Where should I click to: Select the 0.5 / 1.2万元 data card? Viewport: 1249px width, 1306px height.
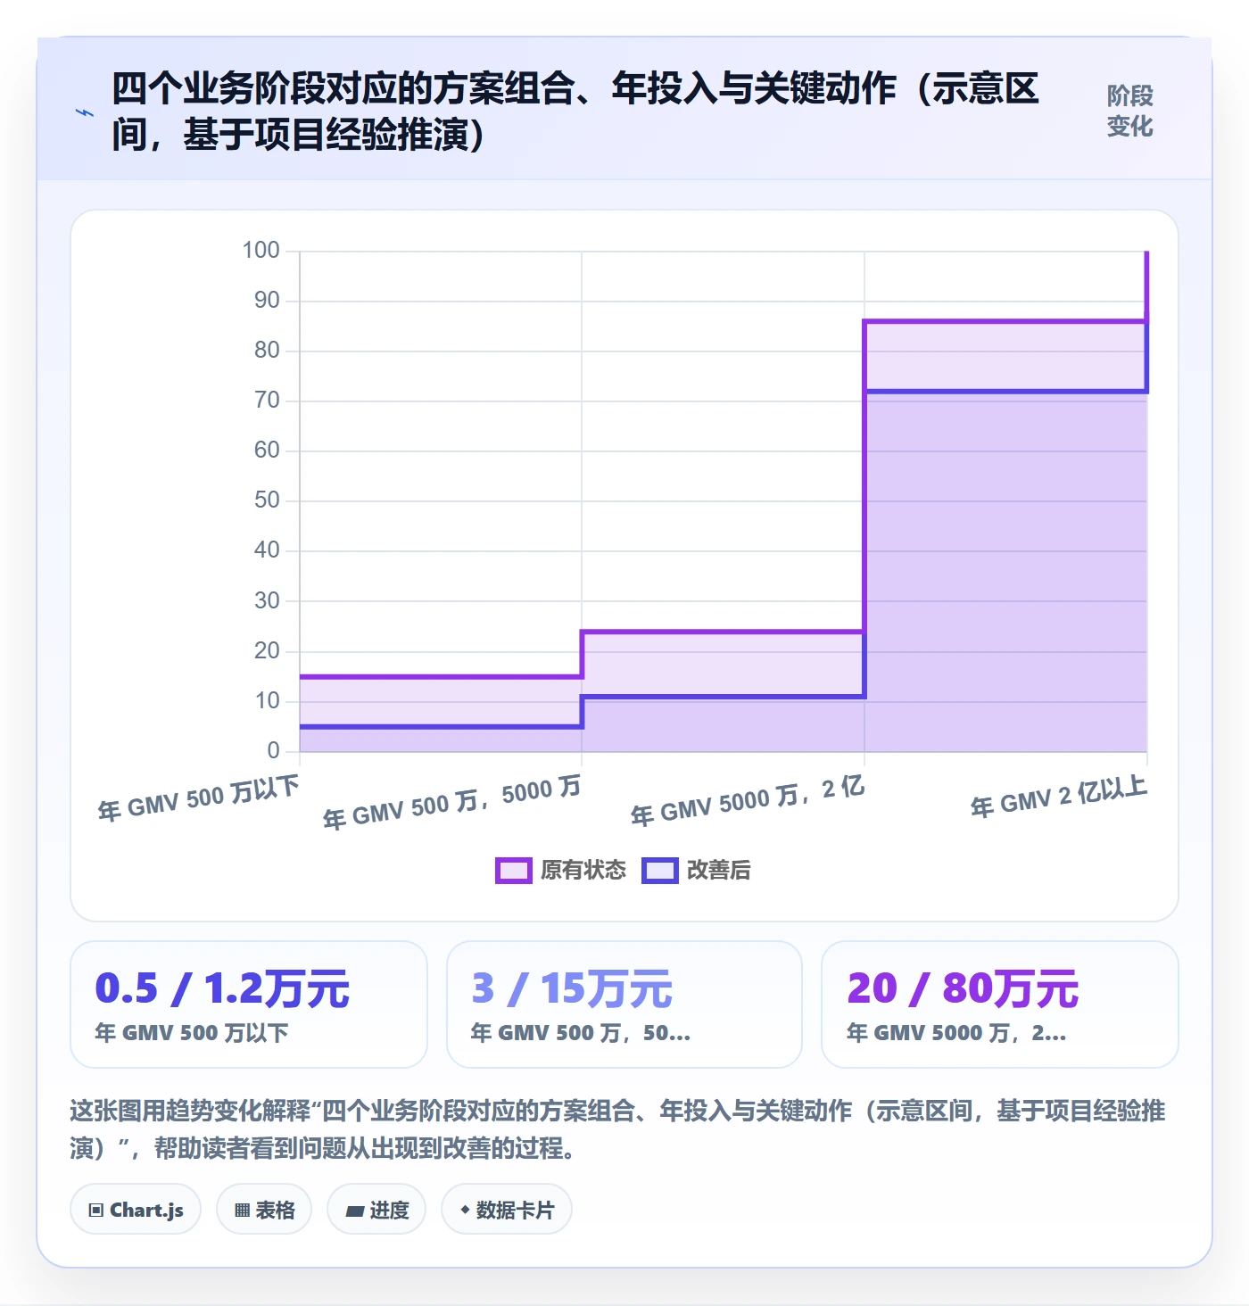[249, 1004]
